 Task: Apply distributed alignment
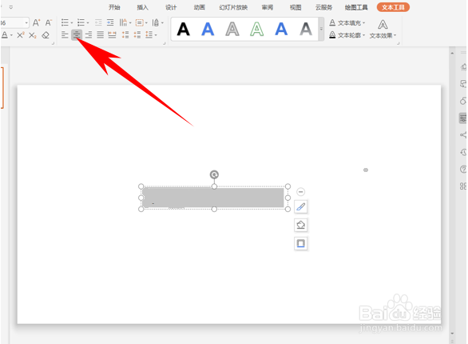pyautogui.click(x=112, y=35)
